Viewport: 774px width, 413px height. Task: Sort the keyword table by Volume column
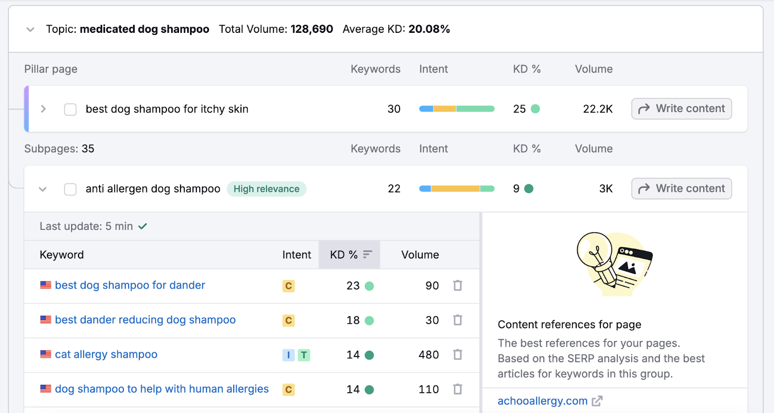coord(420,255)
